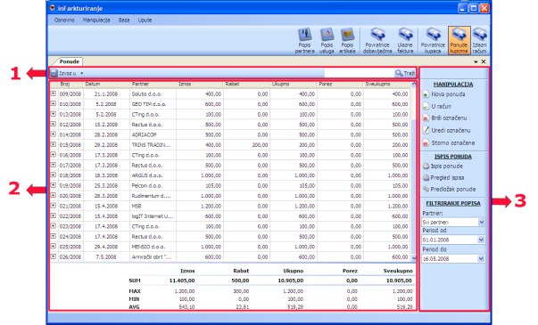Click the table vertical scrollbar up arrow
The image size is (538, 325).
[x=413, y=84]
